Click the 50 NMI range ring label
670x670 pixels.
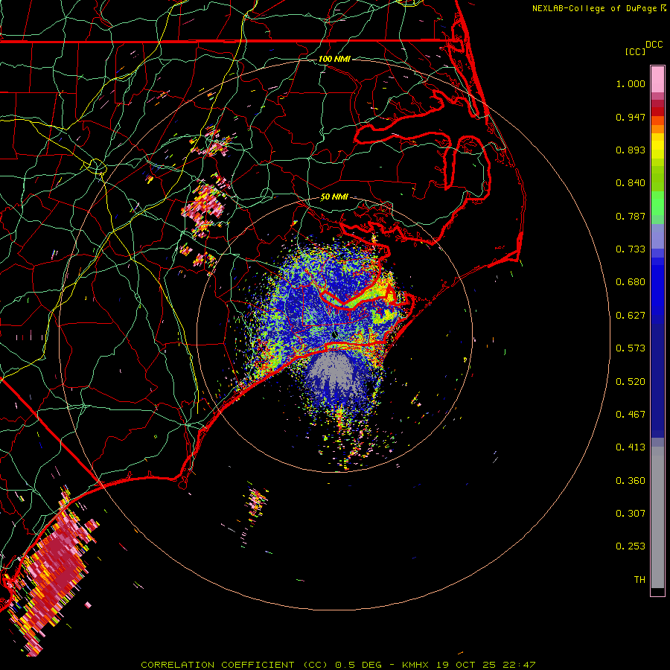(334, 197)
